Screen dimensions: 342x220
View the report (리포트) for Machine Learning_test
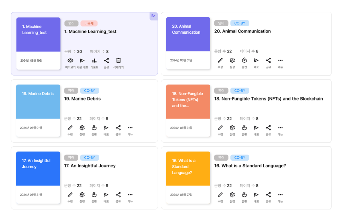[x=94, y=60]
